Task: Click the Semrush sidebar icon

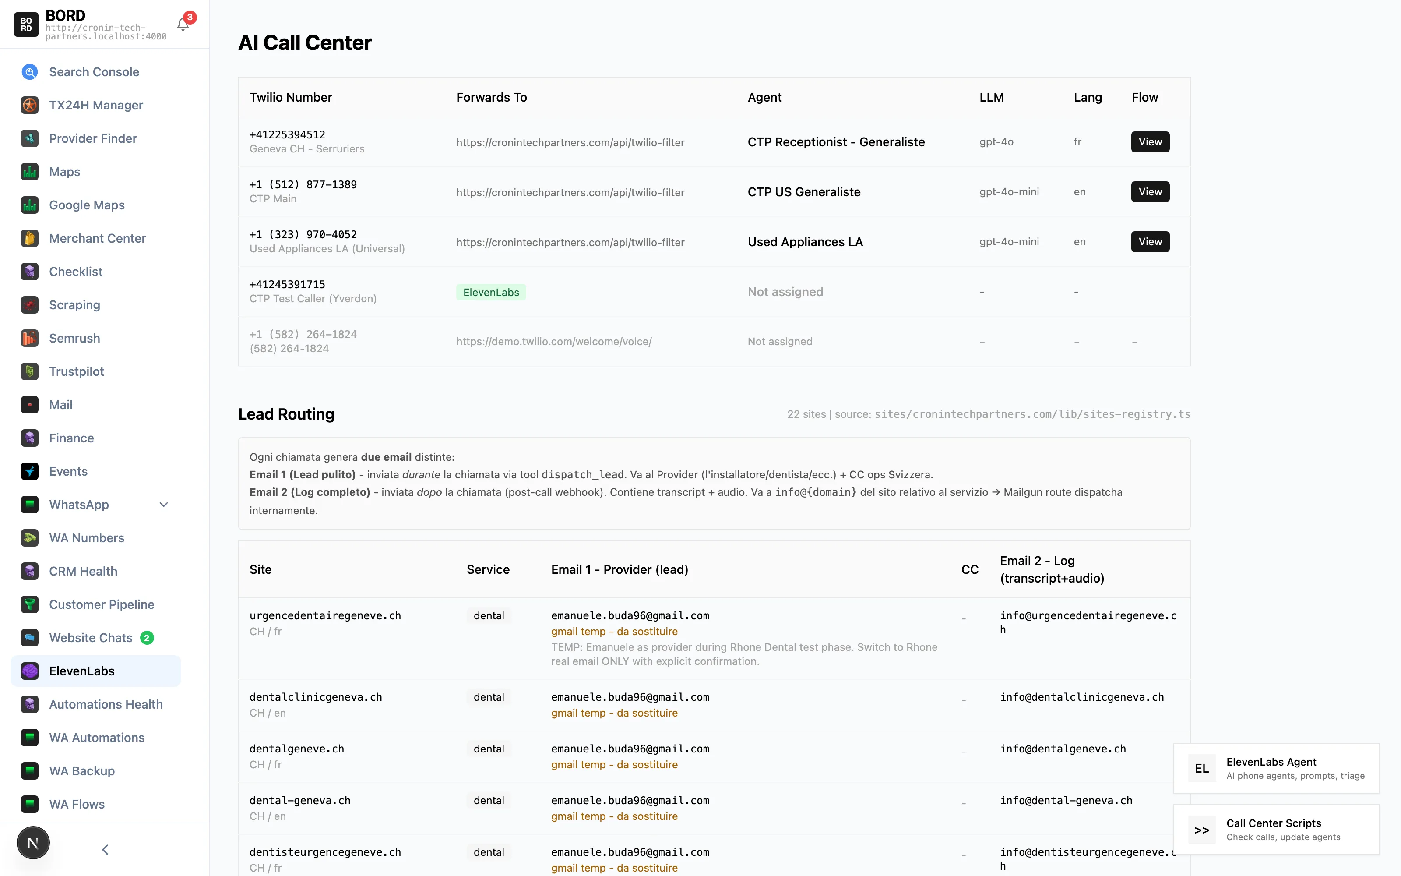Action: [x=29, y=338]
